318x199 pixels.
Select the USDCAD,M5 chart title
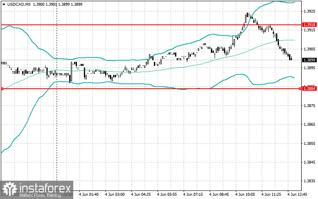19,4
